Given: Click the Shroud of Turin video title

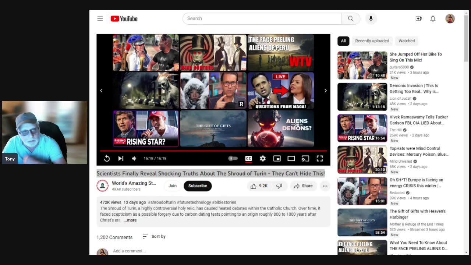Looking at the screenshot, I should [210, 173].
